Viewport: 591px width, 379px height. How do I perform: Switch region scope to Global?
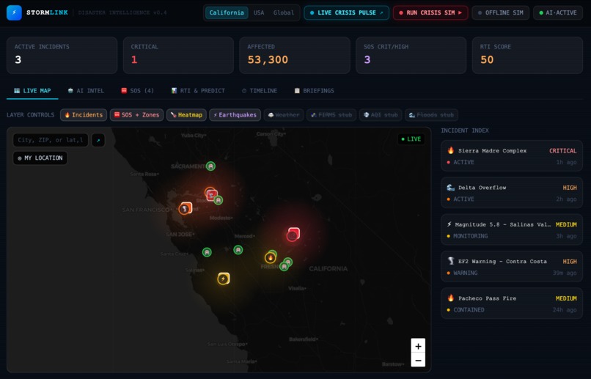coord(284,12)
